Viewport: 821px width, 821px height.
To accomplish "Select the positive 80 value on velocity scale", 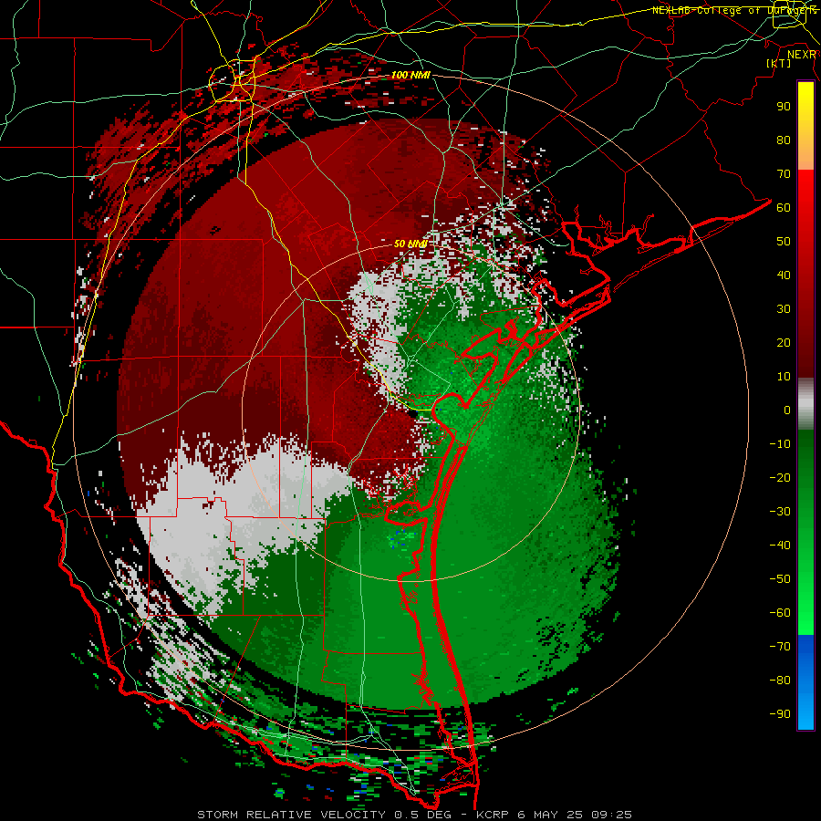I will 784,140.
